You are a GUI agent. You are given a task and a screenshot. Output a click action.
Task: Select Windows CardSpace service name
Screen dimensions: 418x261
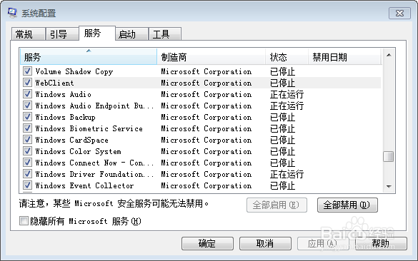tap(71, 140)
